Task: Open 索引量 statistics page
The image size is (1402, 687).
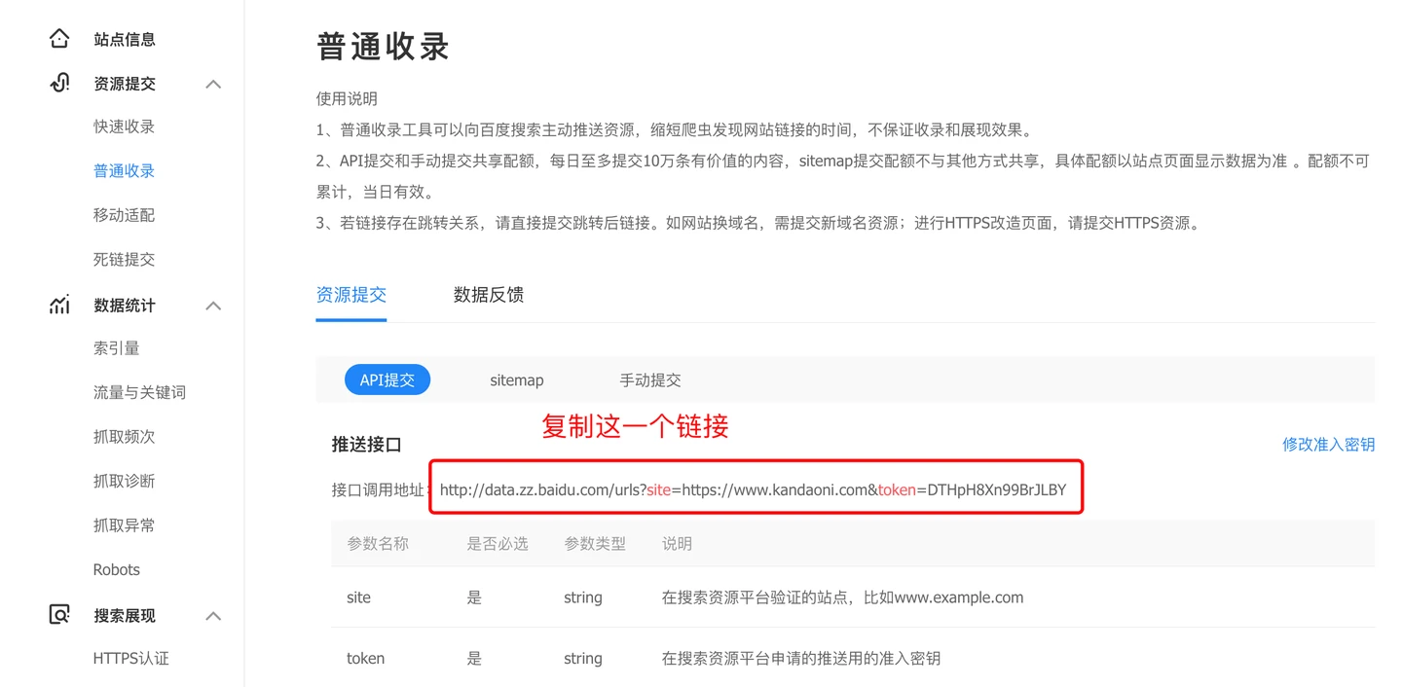Action: click(116, 348)
